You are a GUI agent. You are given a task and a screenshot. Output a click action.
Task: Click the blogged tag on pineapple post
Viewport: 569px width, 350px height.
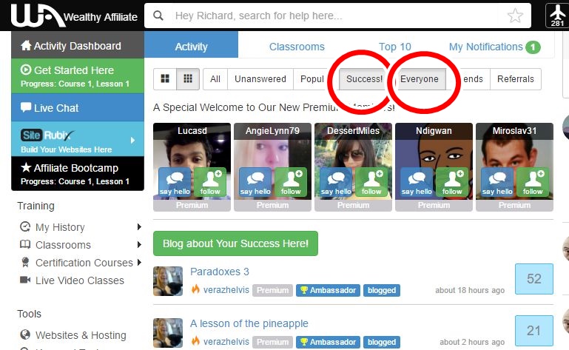[x=382, y=342]
